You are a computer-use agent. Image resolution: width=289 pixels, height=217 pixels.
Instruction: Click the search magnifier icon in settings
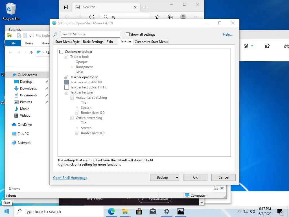55,34
